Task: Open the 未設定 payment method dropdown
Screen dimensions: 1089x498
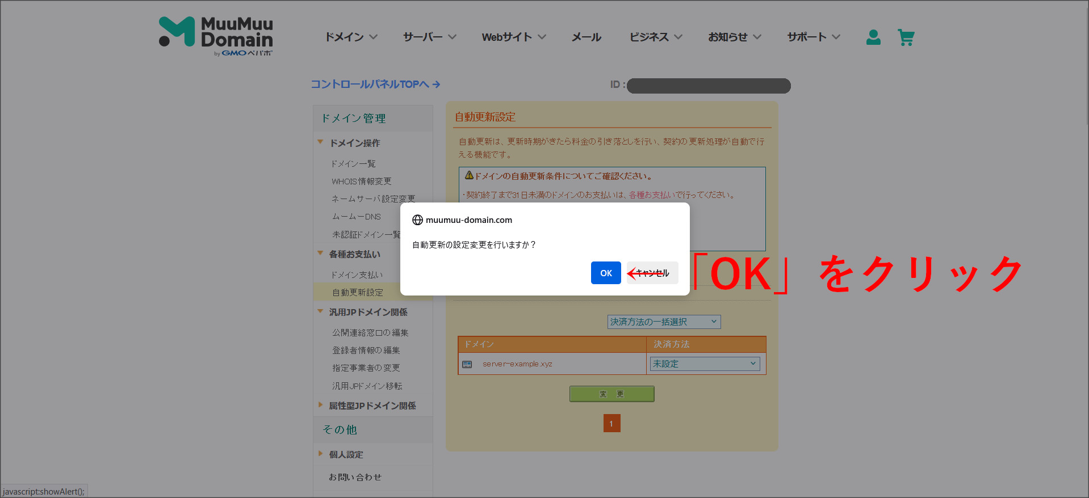Action: [x=705, y=364]
